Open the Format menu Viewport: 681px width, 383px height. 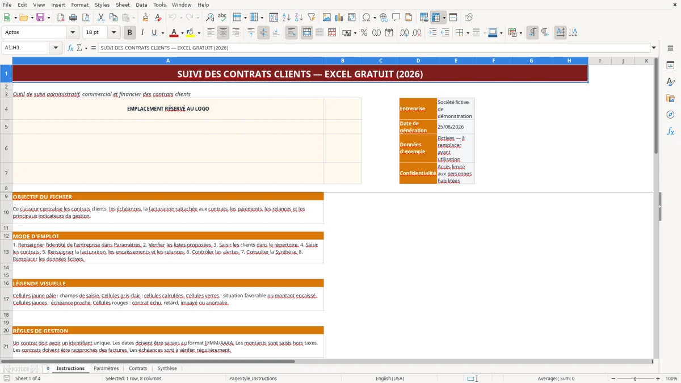point(79,5)
